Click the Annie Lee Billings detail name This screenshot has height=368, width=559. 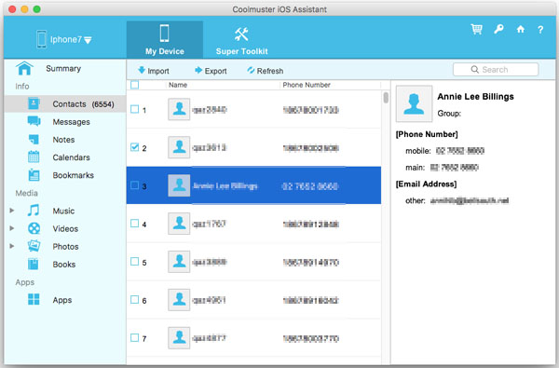click(x=475, y=97)
